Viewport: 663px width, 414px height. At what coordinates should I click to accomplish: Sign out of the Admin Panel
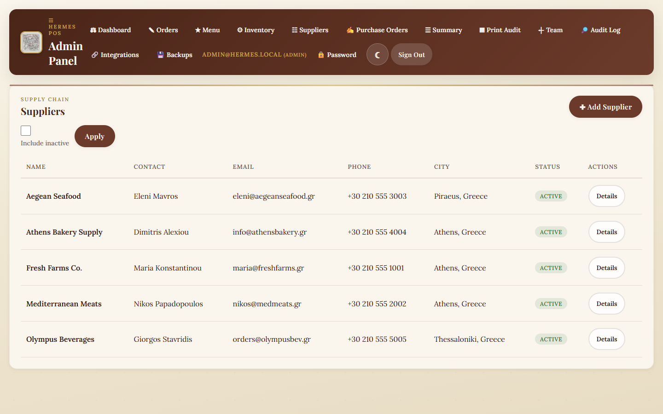(411, 54)
